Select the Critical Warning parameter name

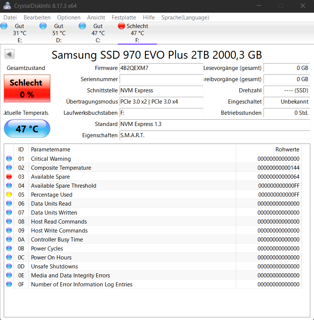(x=51, y=159)
